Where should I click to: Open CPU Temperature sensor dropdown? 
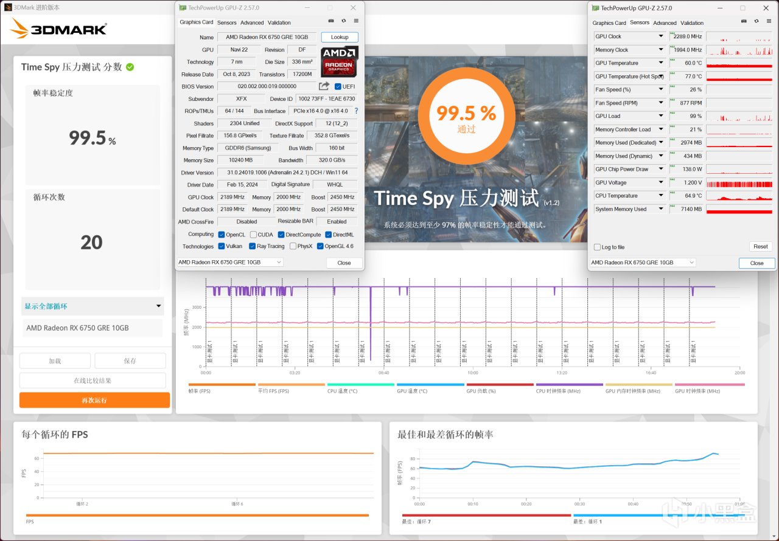[661, 196]
